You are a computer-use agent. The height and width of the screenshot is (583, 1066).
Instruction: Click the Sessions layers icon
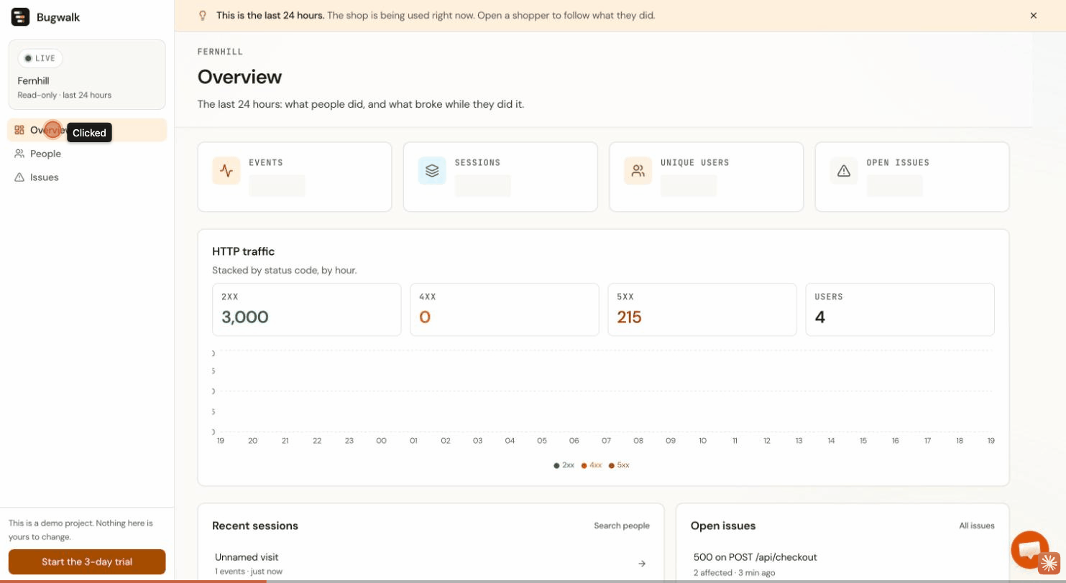(432, 171)
